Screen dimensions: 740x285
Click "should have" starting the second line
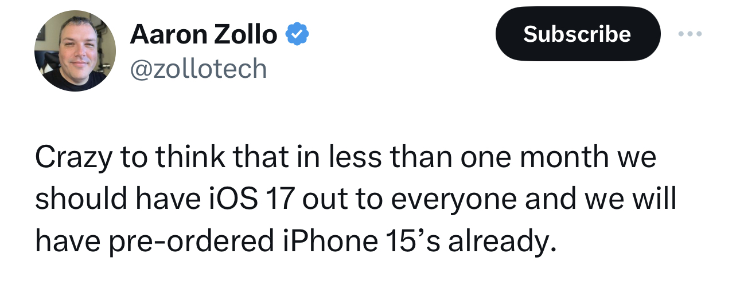click(116, 200)
